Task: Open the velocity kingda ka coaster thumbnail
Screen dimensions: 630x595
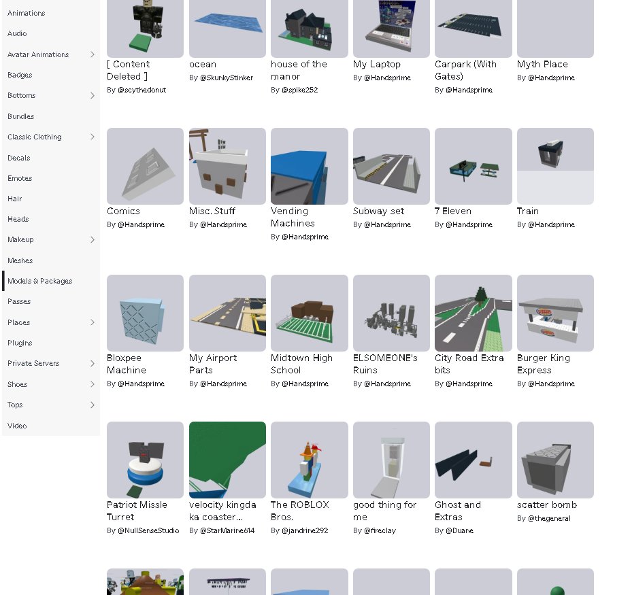Action: click(x=227, y=460)
